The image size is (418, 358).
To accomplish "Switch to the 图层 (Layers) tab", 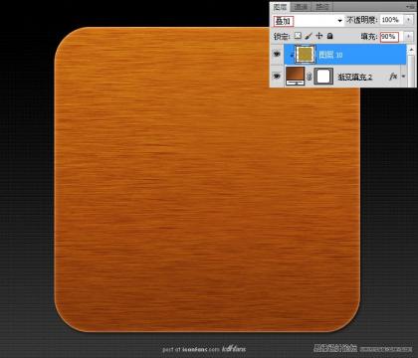I will [x=280, y=7].
